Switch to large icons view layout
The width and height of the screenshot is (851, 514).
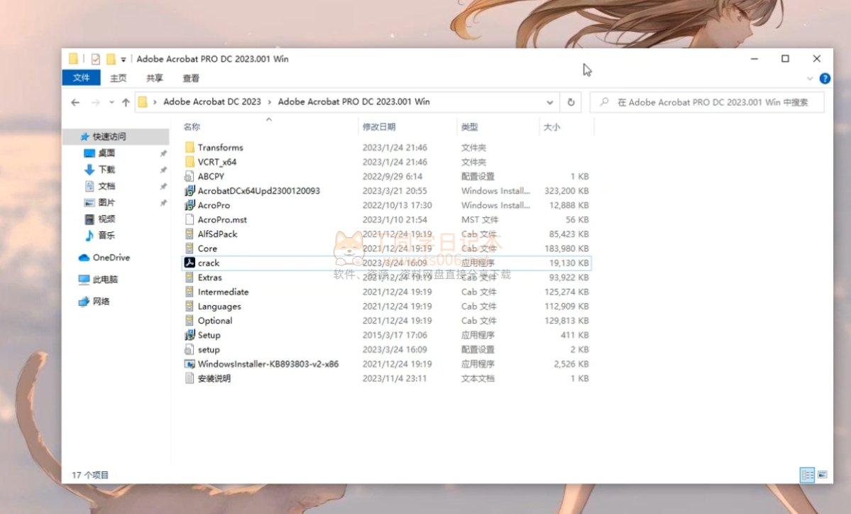(x=822, y=474)
